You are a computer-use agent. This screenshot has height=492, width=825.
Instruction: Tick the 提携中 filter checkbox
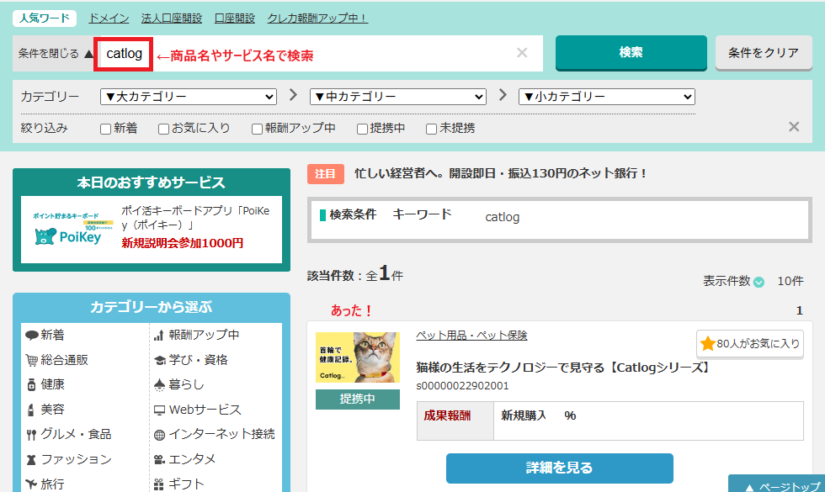point(362,129)
